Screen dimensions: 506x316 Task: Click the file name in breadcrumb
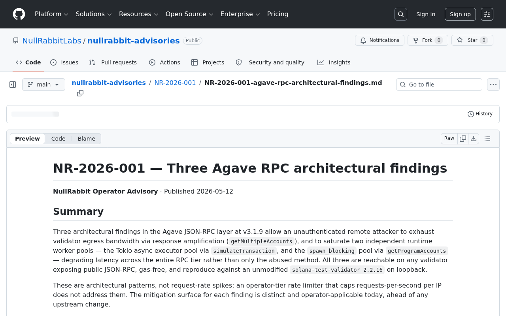(293, 83)
